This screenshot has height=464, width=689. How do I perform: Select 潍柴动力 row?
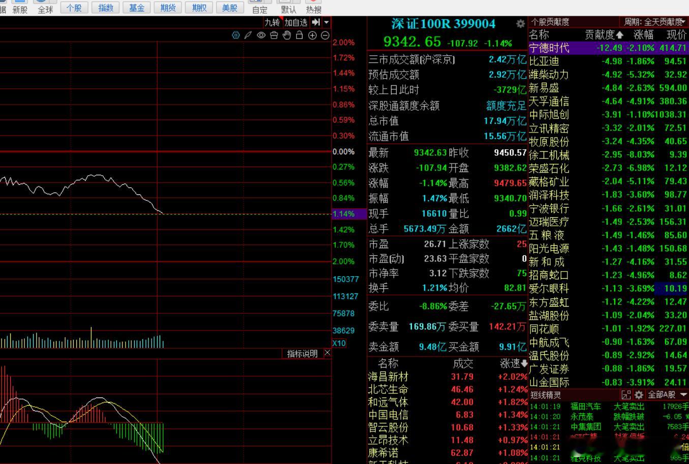point(609,75)
